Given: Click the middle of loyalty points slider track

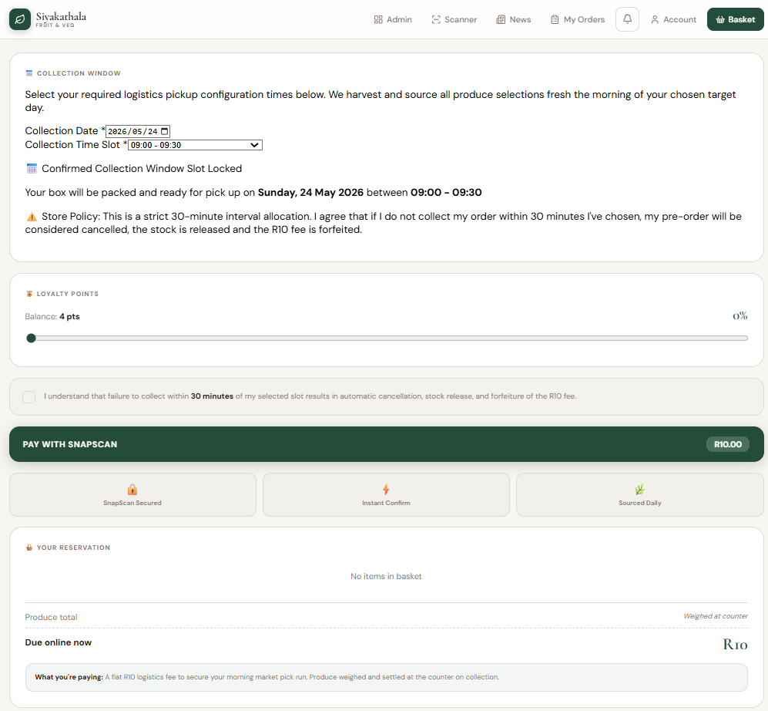Looking at the screenshot, I should click(387, 338).
